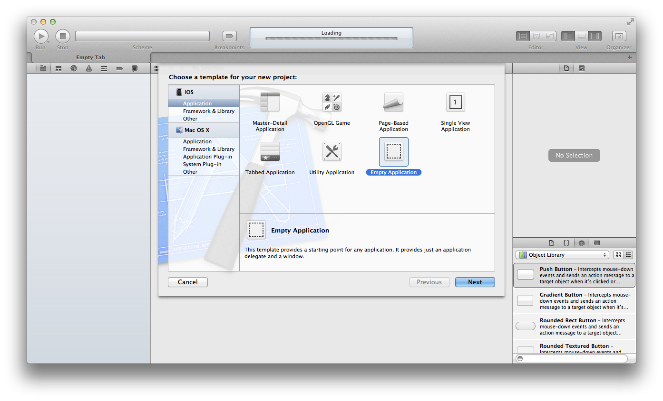The height and width of the screenshot is (401, 663).
Task: Select the Master-Detail Application template
Action: [270, 112]
